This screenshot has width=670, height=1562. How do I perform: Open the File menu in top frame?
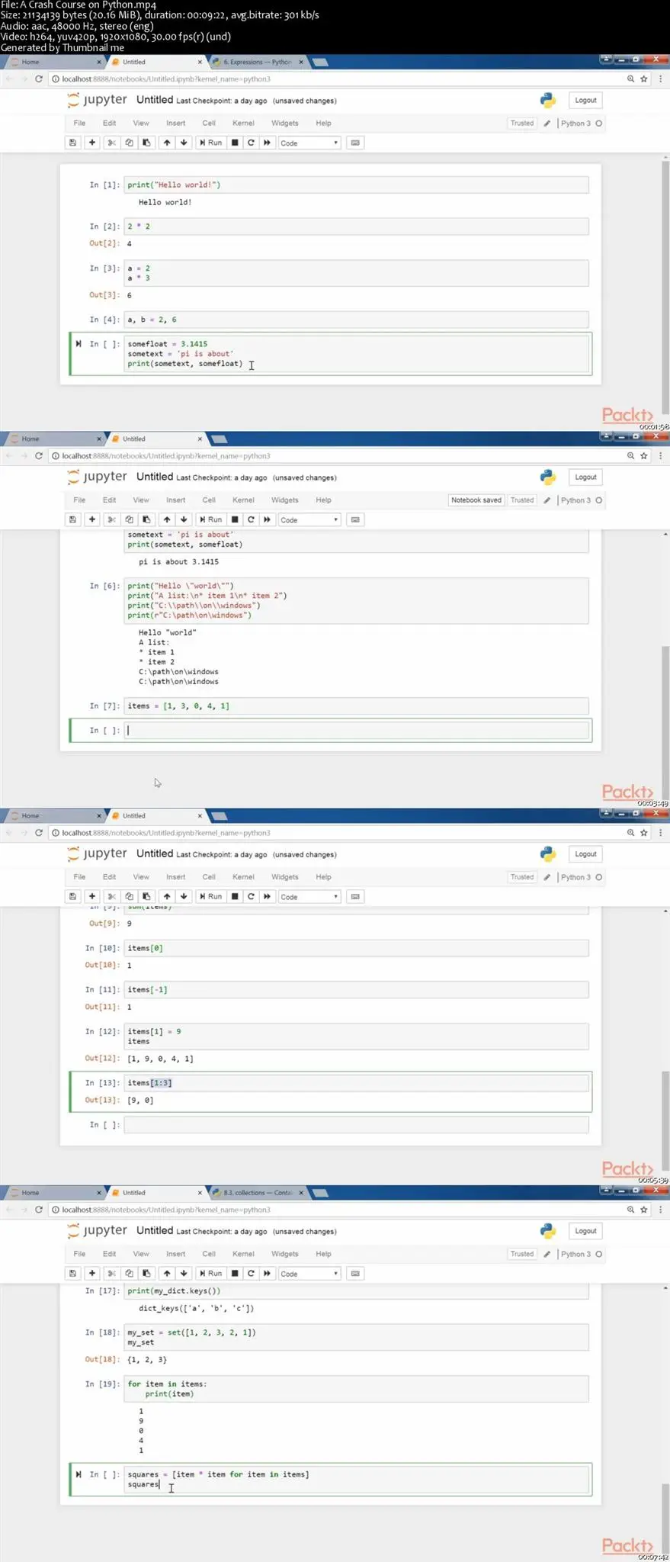(x=79, y=123)
